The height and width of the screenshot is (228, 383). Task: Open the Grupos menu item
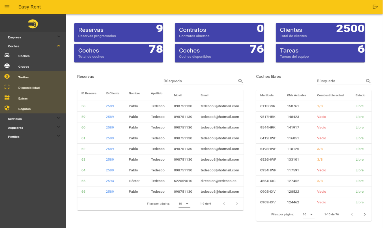tap(33, 66)
